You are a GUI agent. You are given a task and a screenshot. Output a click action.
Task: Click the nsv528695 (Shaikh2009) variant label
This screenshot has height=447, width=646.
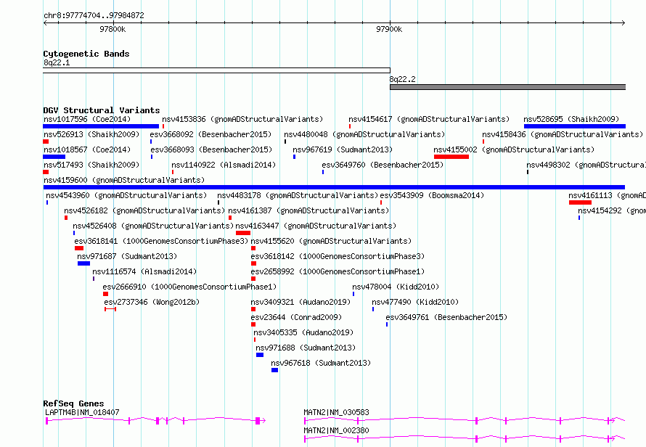(x=571, y=119)
